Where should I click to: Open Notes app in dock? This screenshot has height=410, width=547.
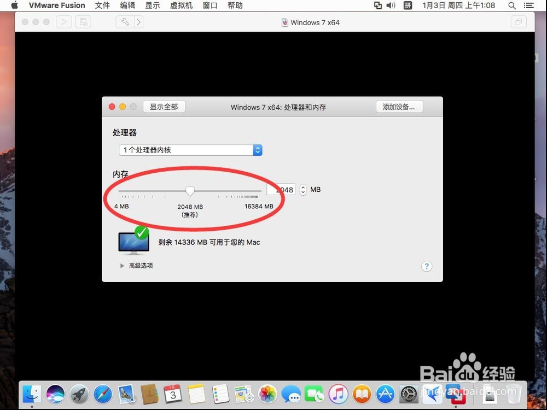click(197, 394)
